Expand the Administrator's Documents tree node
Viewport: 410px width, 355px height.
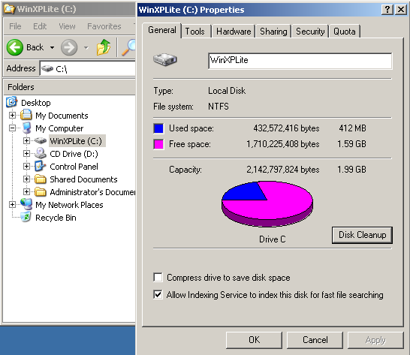(26, 192)
